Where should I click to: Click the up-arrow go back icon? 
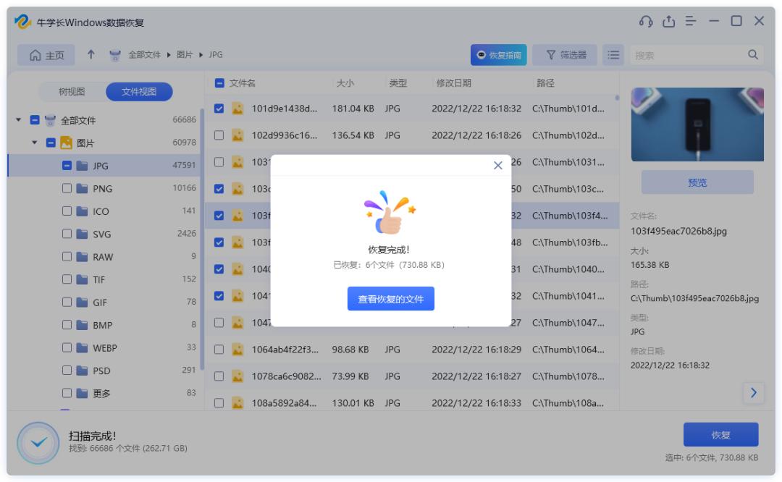(91, 54)
